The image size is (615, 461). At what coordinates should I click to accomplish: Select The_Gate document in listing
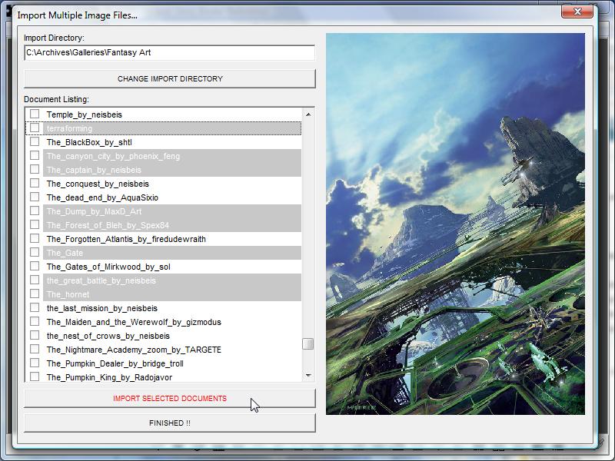pos(65,253)
